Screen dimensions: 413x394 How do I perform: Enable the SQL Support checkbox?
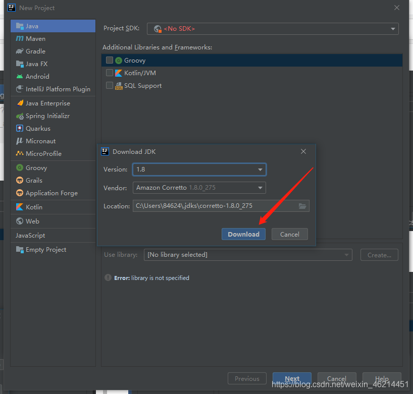tap(109, 85)
